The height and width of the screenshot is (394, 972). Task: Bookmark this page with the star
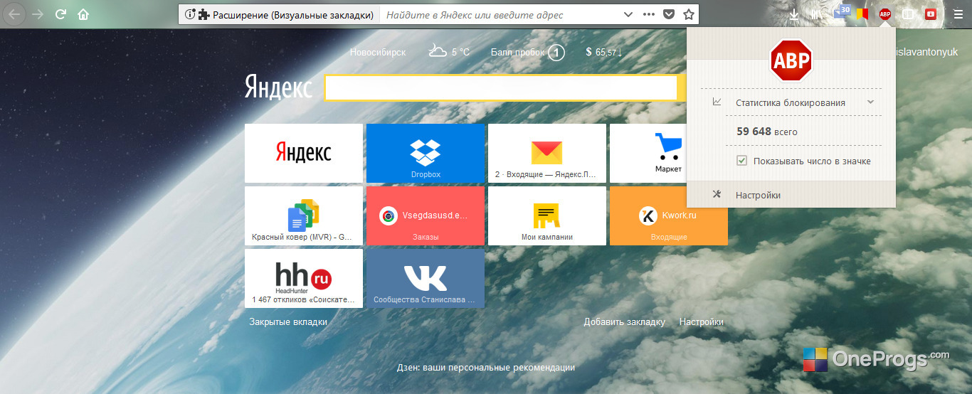tap(688, 14)
